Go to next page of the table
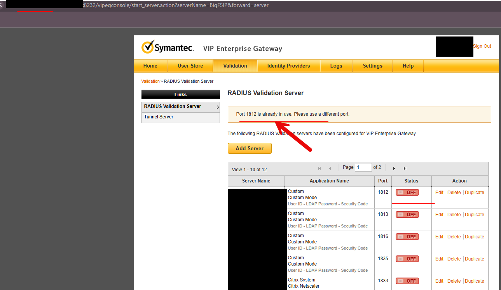 (x=394, y=168)
